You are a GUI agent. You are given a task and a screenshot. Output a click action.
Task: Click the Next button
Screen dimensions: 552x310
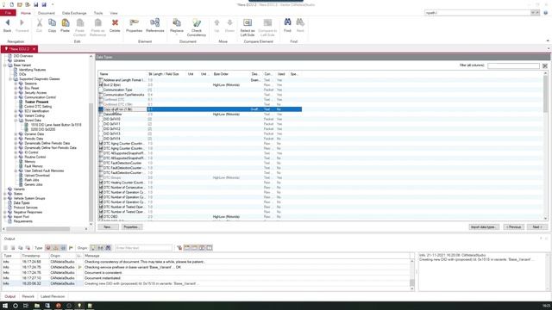[536, 227]
